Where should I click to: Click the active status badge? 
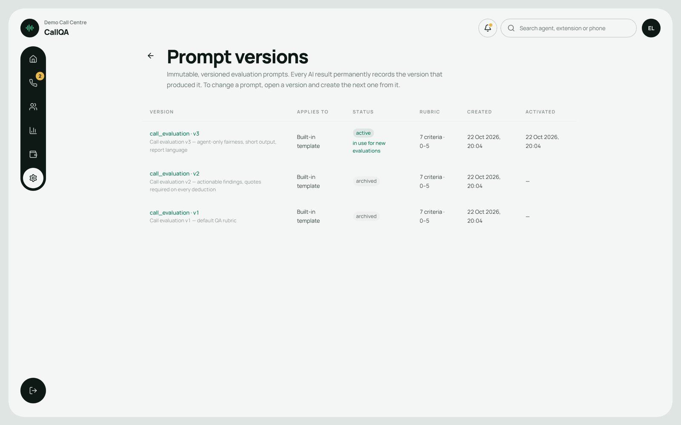coord(363,133)
